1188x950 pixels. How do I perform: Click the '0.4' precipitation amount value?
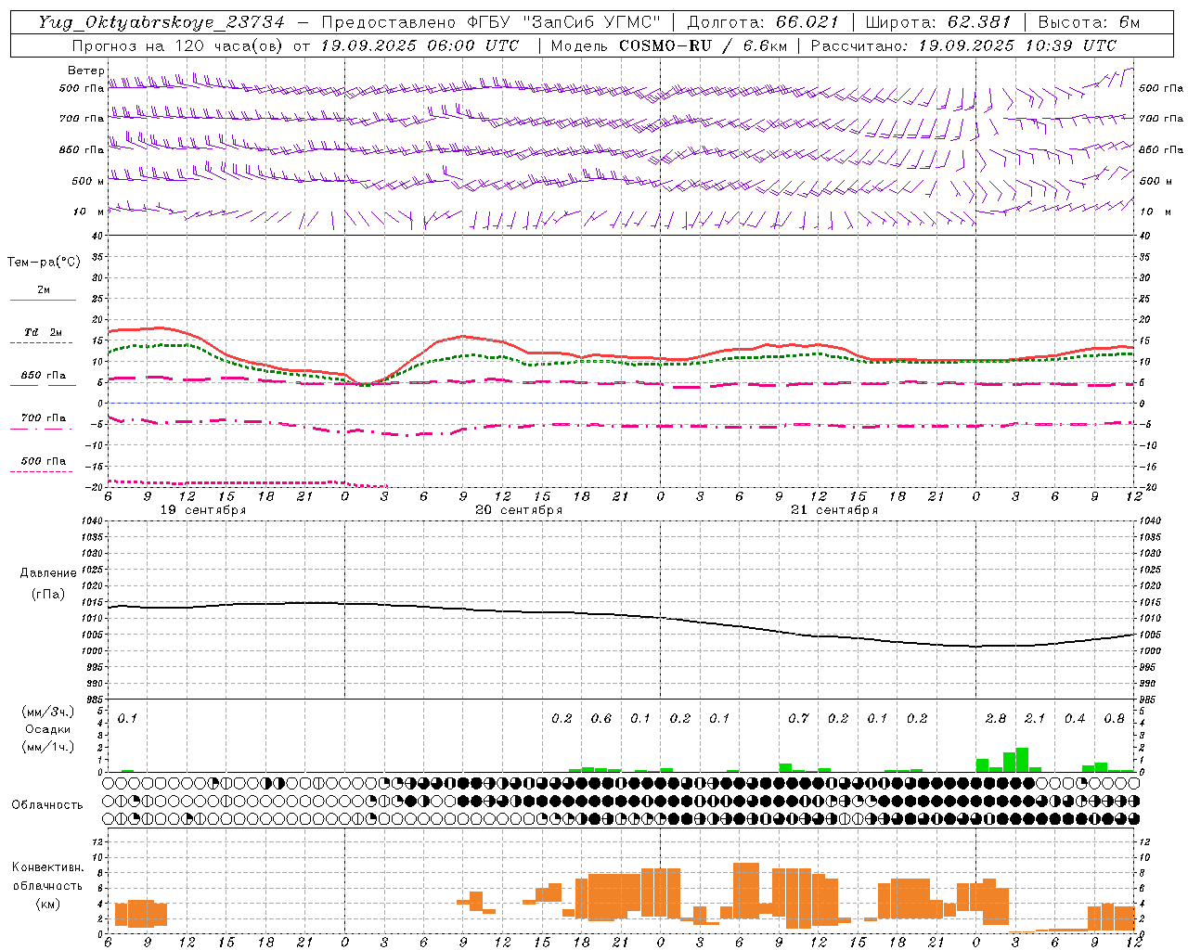pyautogui.click(x=1075, y=719)
